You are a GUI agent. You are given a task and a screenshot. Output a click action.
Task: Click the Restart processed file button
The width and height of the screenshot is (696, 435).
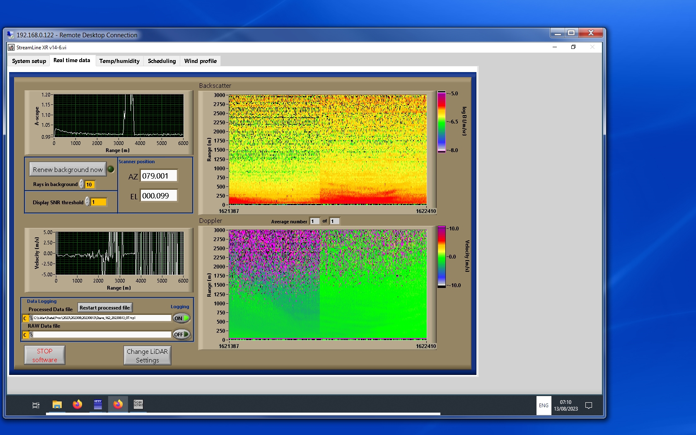point(105,307)
